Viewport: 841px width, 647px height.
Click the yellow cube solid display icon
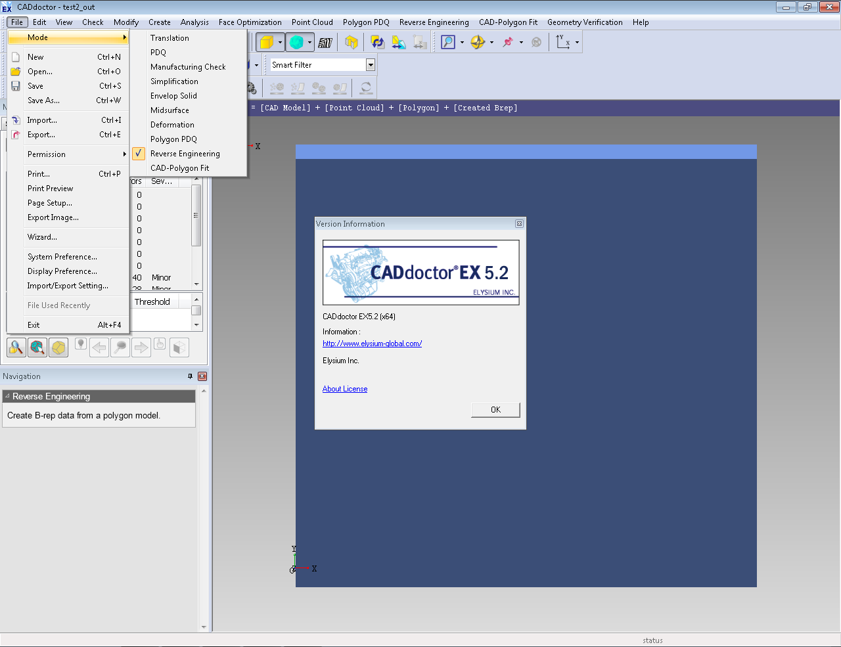[x=267, y=43]
